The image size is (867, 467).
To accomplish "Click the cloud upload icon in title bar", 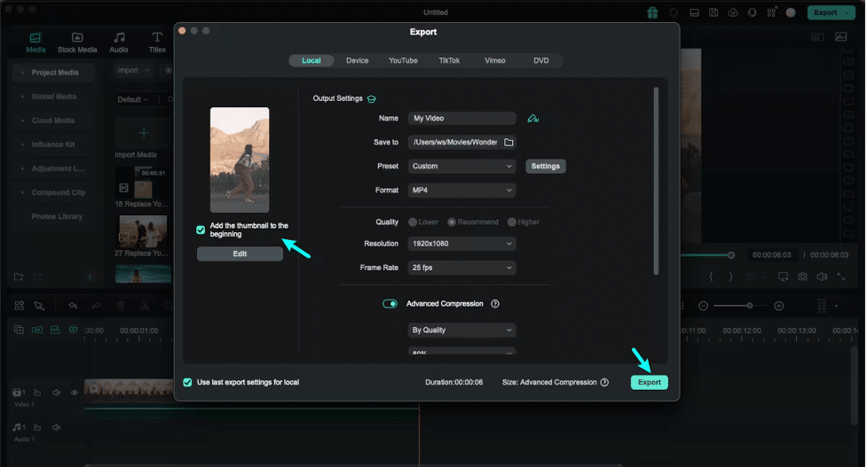I will coord(733,12).
